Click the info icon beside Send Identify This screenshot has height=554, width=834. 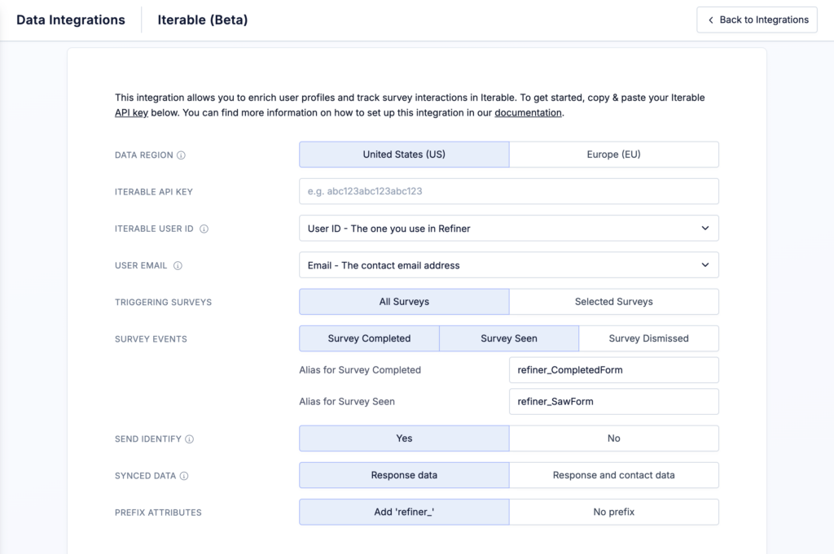(190, 439)
